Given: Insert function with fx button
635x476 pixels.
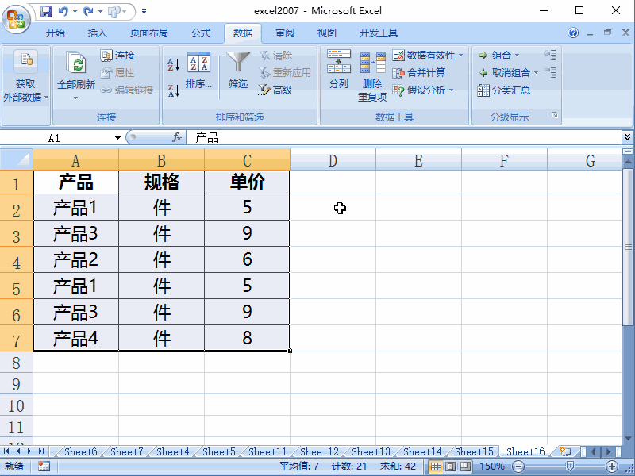Looking at the screenshot, I should (177, 137).
